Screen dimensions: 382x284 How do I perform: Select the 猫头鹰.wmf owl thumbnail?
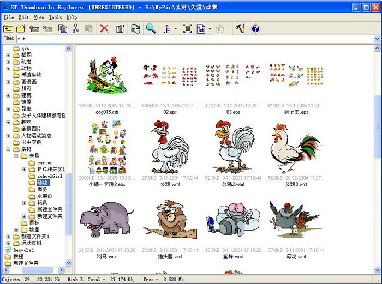point(170,220)
